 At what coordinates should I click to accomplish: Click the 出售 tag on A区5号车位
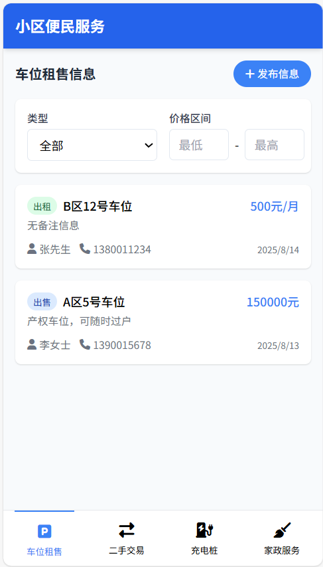[x=42, y=302]
